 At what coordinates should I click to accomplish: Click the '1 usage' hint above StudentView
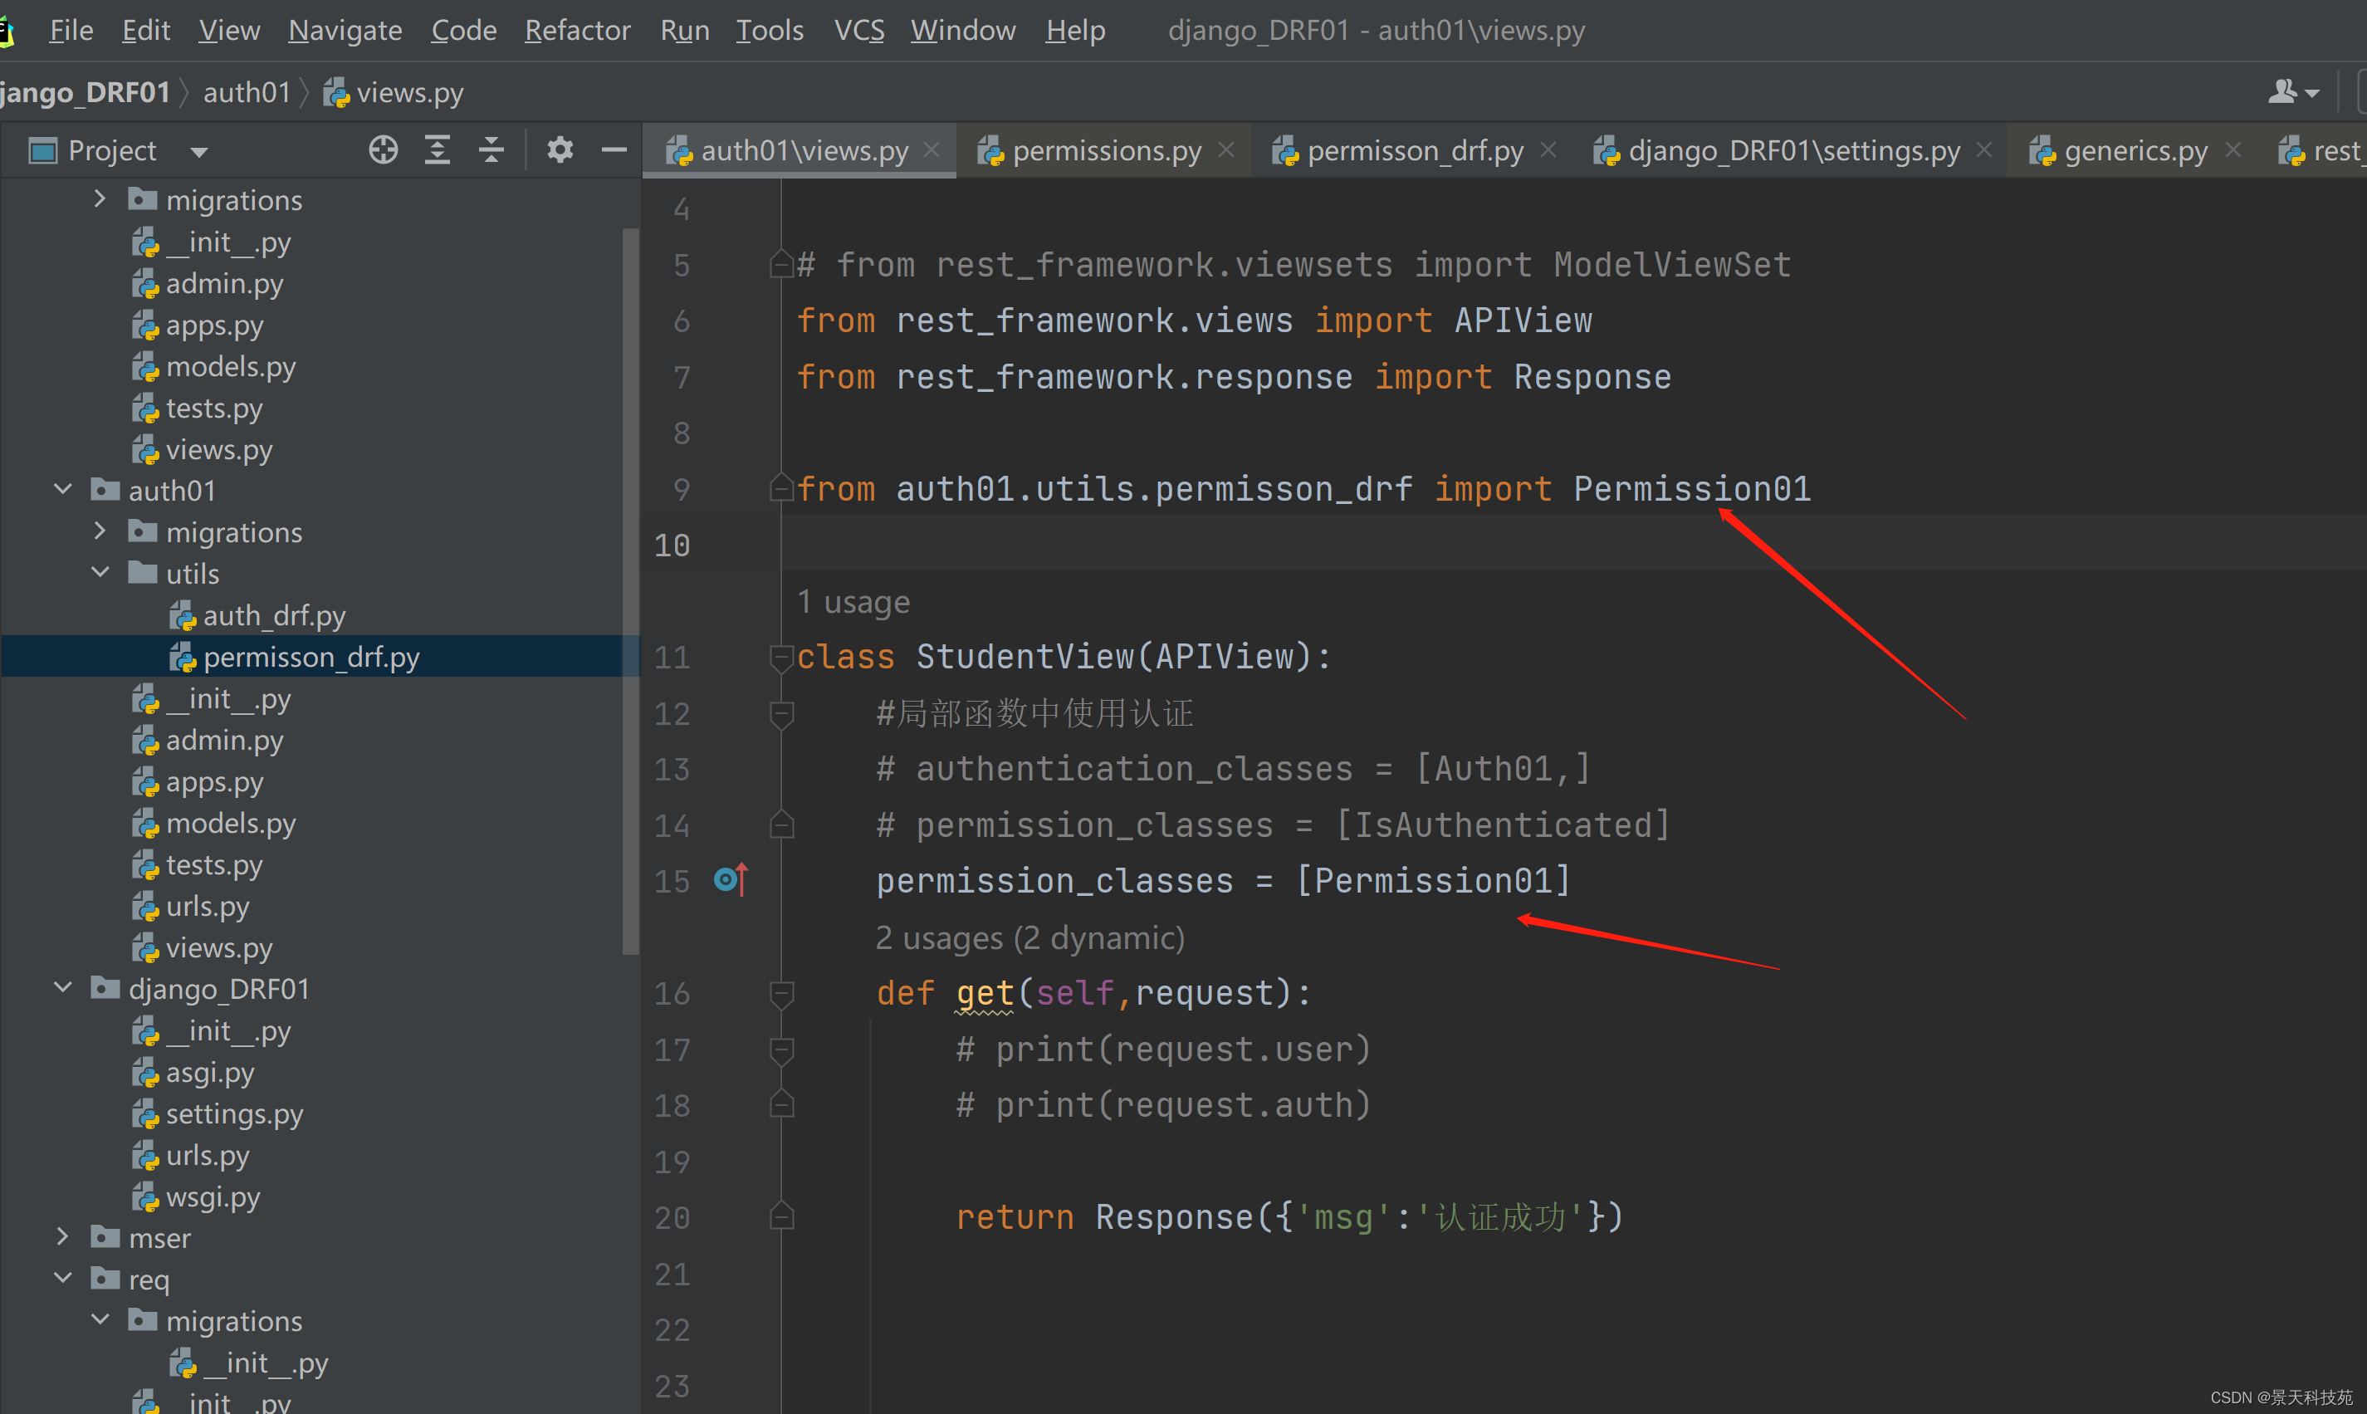pos(853,602)
